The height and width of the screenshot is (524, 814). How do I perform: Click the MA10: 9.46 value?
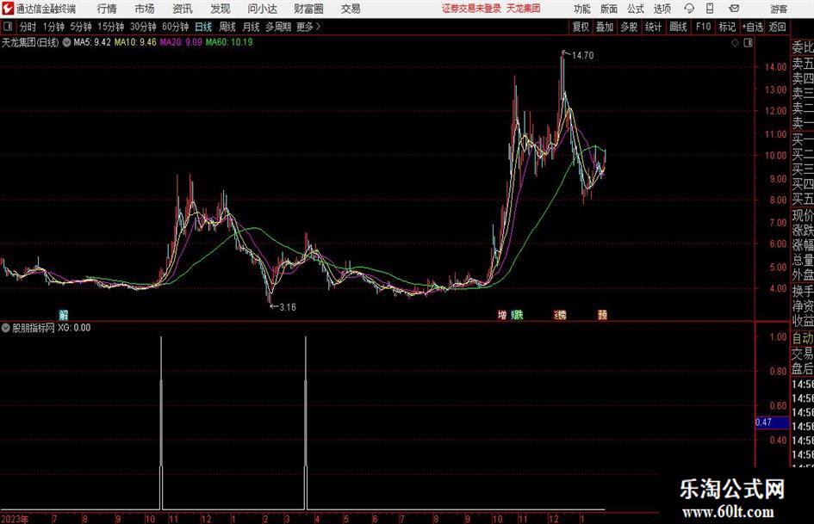point(135,42)
